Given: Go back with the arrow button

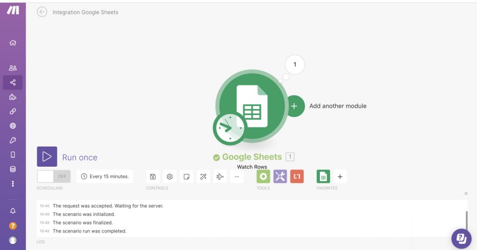Looking at the screenshot, I should (x=42, y=12).
